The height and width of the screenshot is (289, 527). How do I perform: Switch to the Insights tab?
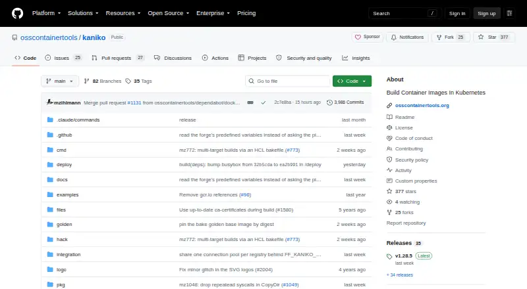(356, 58)
